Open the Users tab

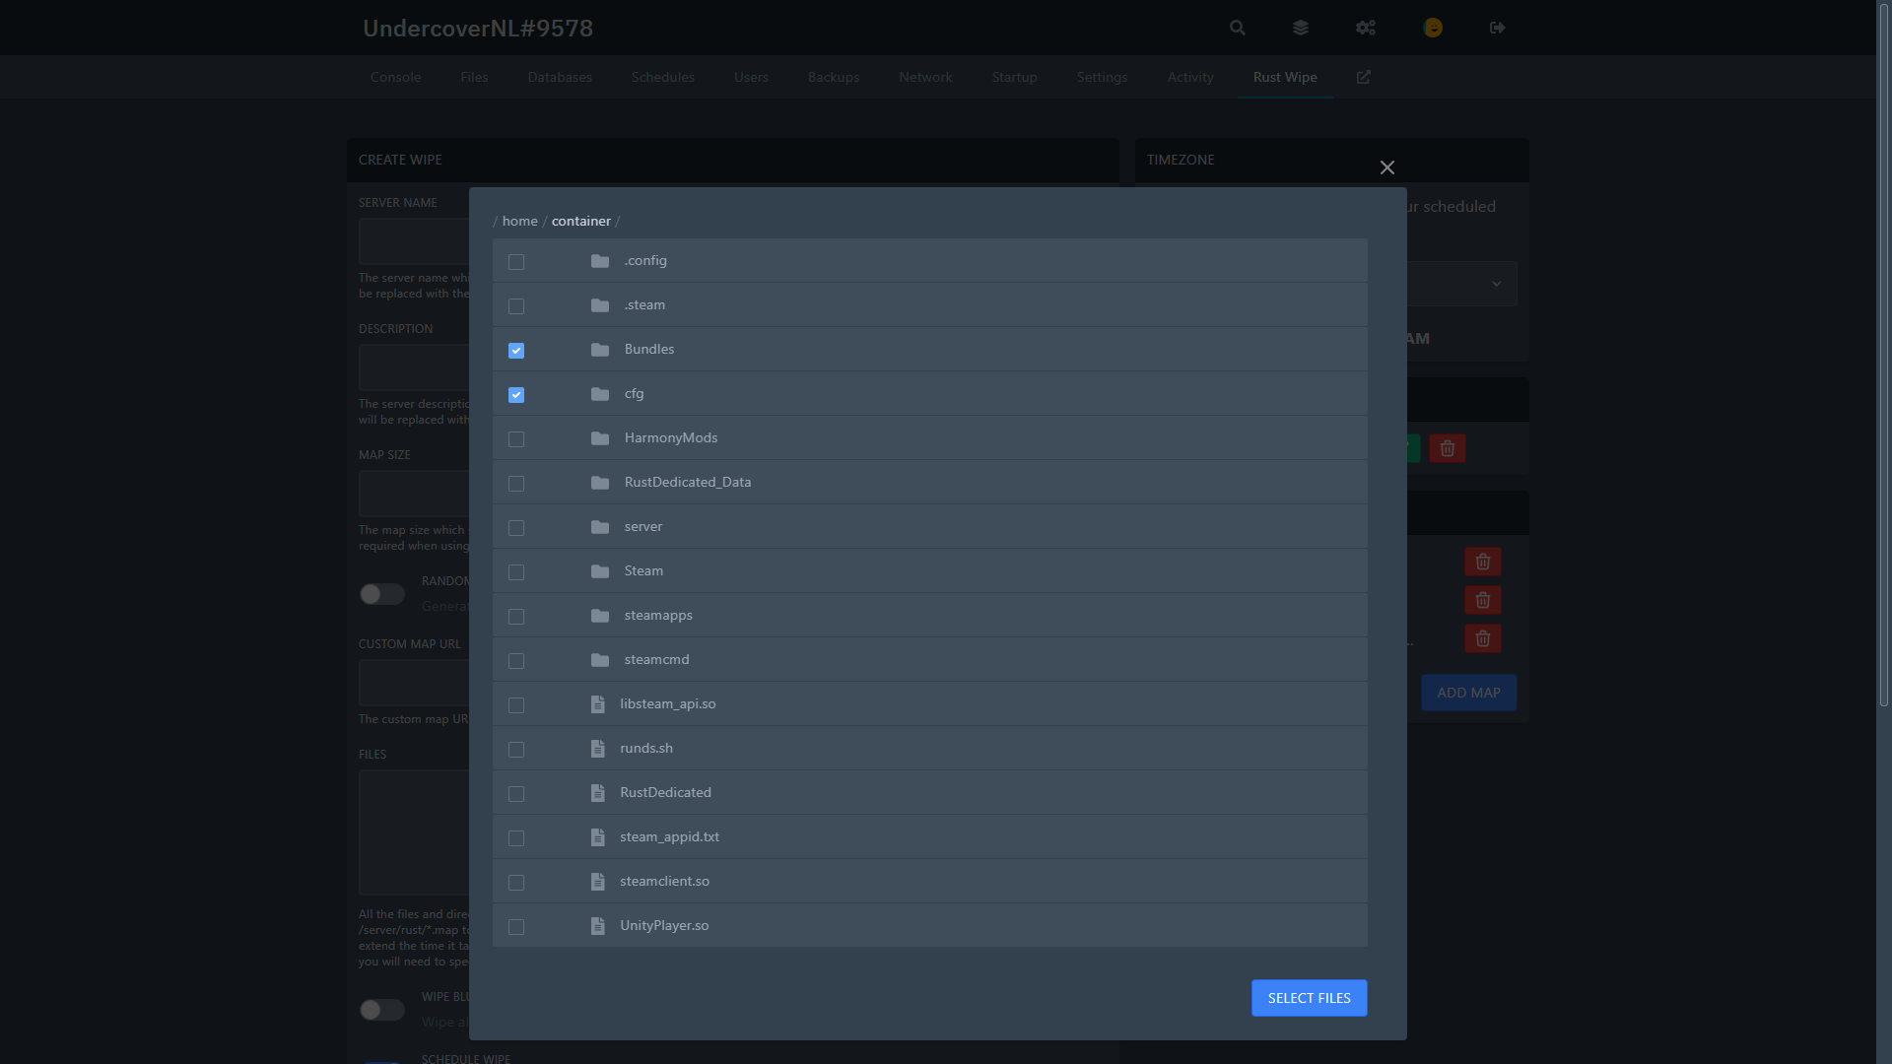(751, 77)
